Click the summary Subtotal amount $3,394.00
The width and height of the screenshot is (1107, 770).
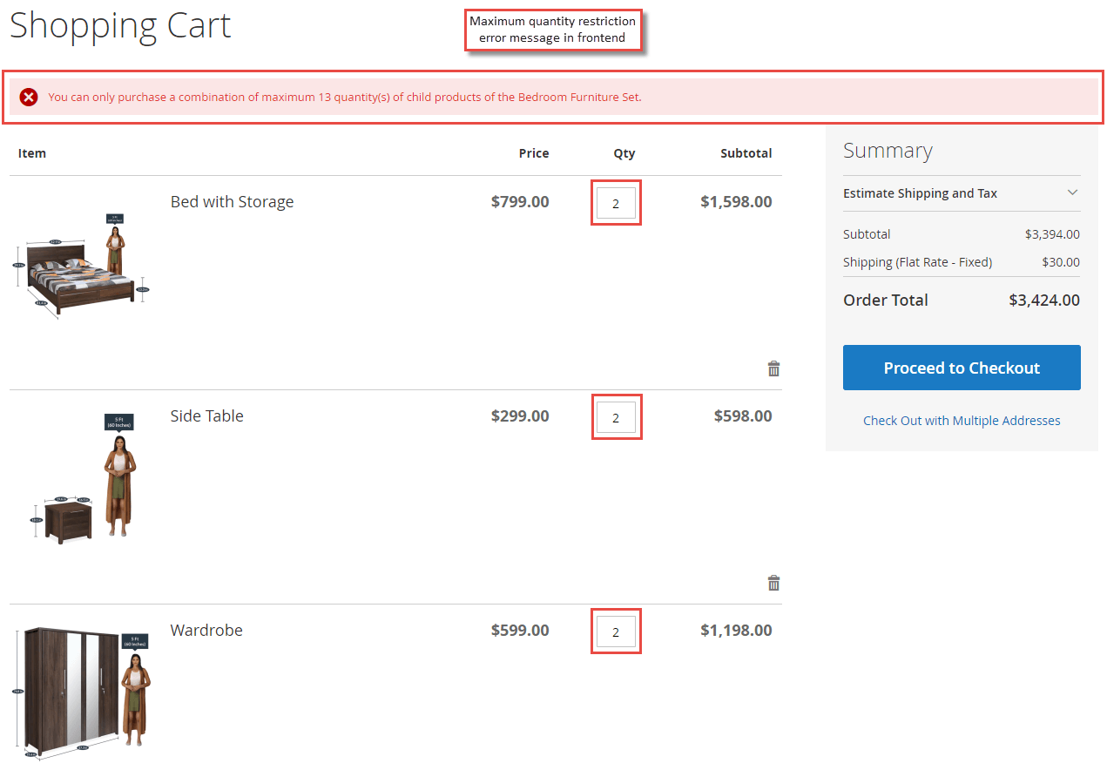click(1052, 234)
